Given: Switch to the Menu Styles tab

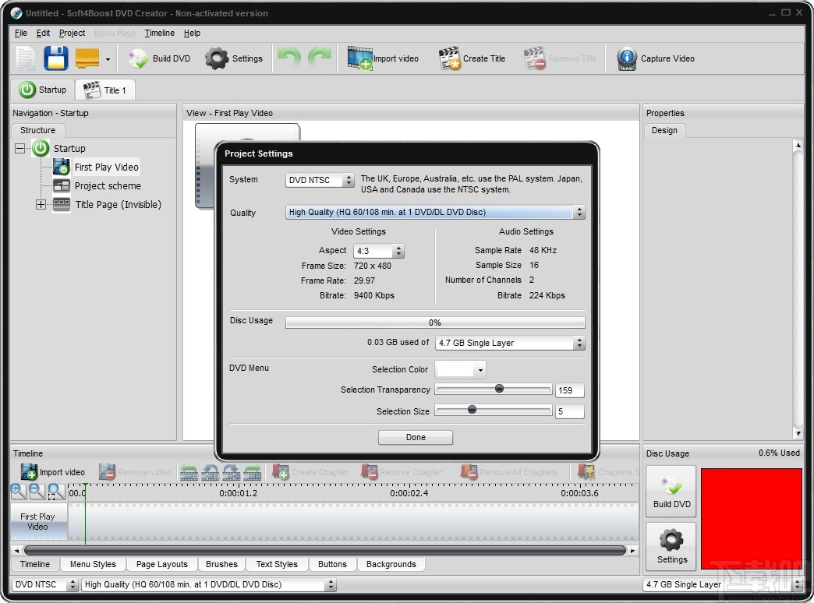Looking at the screenshot, I should point(92,564).
